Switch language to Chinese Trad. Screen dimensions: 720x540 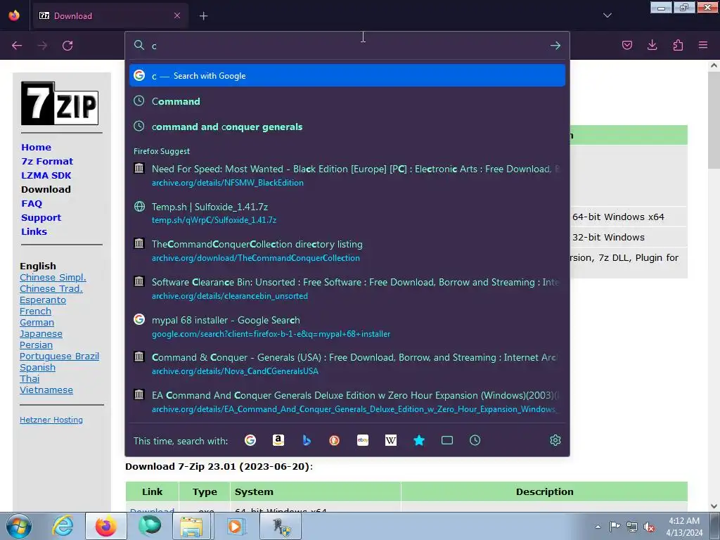click(x=51, y=289)
